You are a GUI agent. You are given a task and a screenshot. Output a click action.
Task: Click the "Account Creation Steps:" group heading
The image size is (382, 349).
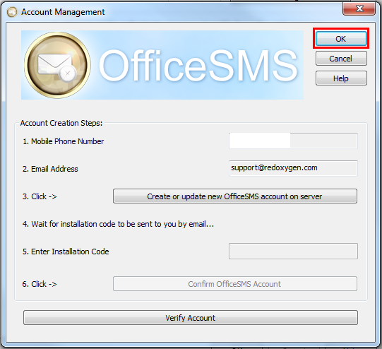pos(61,123)
